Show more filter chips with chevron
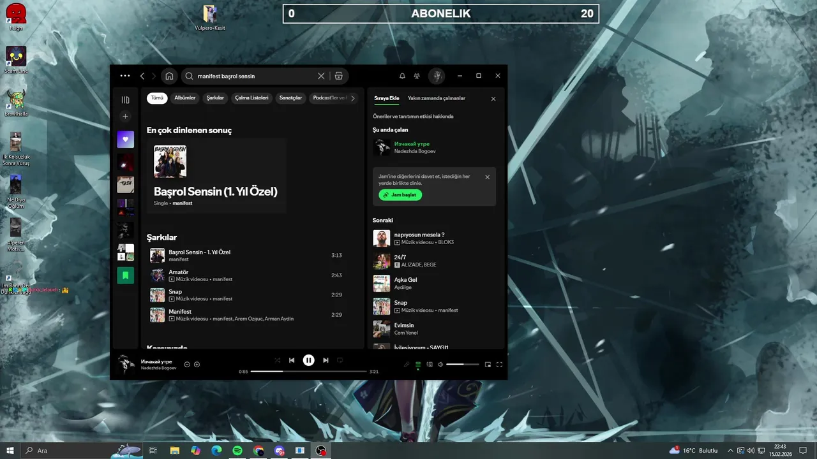 pos(352,98)
